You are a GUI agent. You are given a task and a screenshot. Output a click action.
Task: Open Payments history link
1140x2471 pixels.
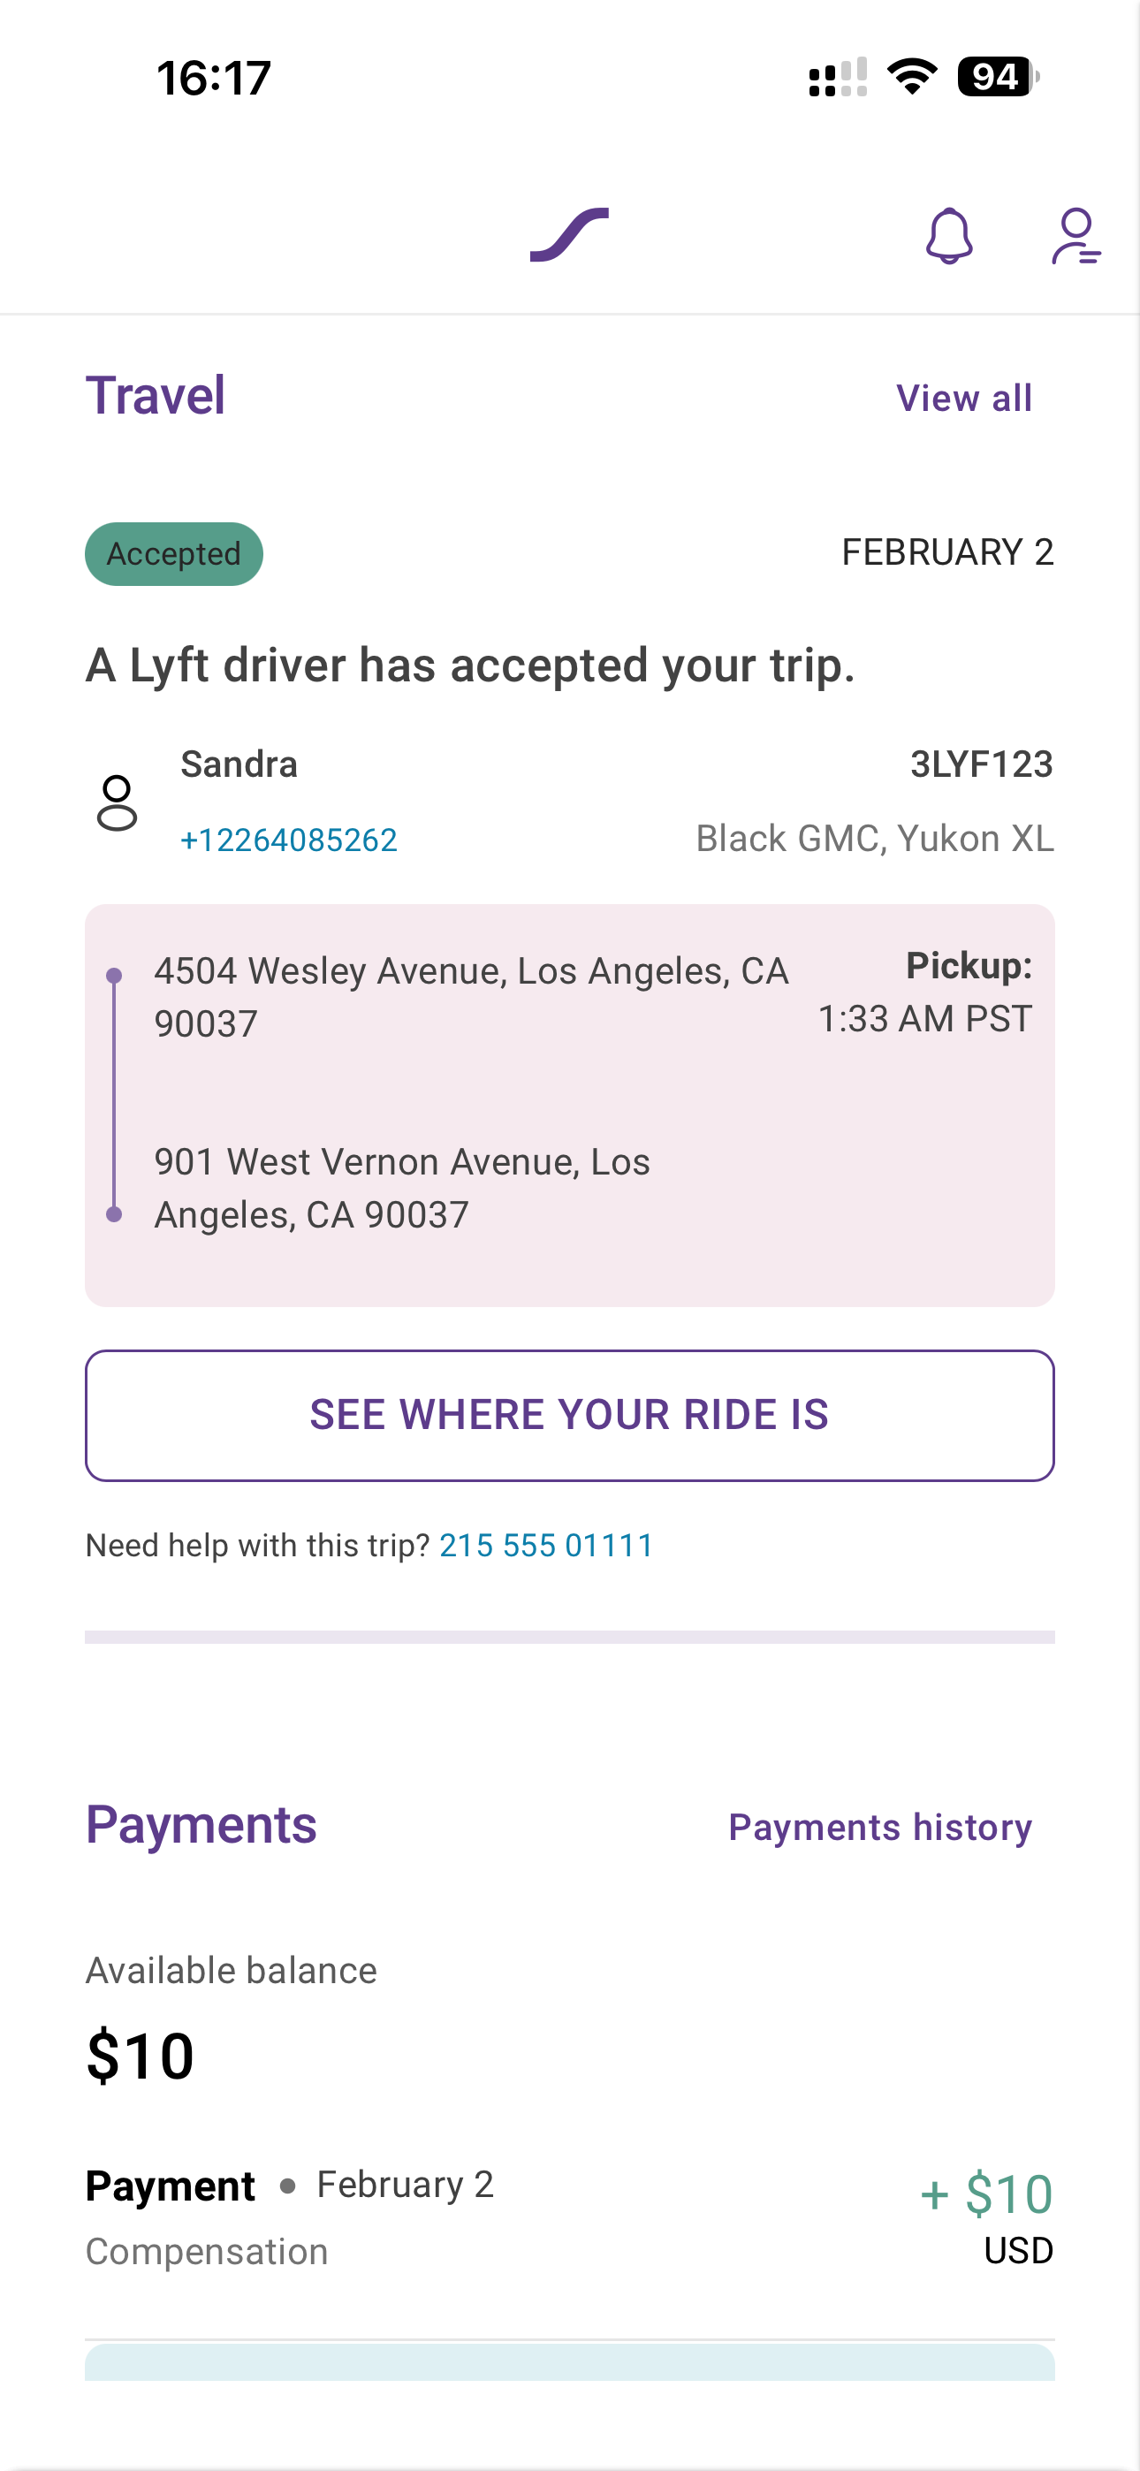pos(880,1828)
